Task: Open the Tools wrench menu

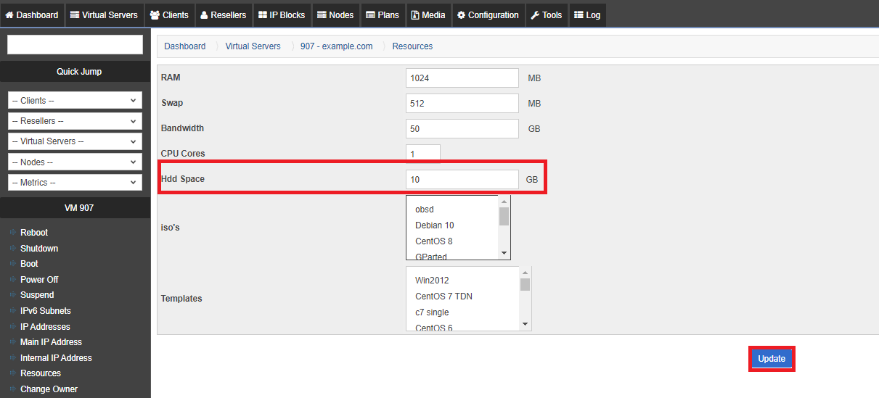Action: [x=547, y=14]
